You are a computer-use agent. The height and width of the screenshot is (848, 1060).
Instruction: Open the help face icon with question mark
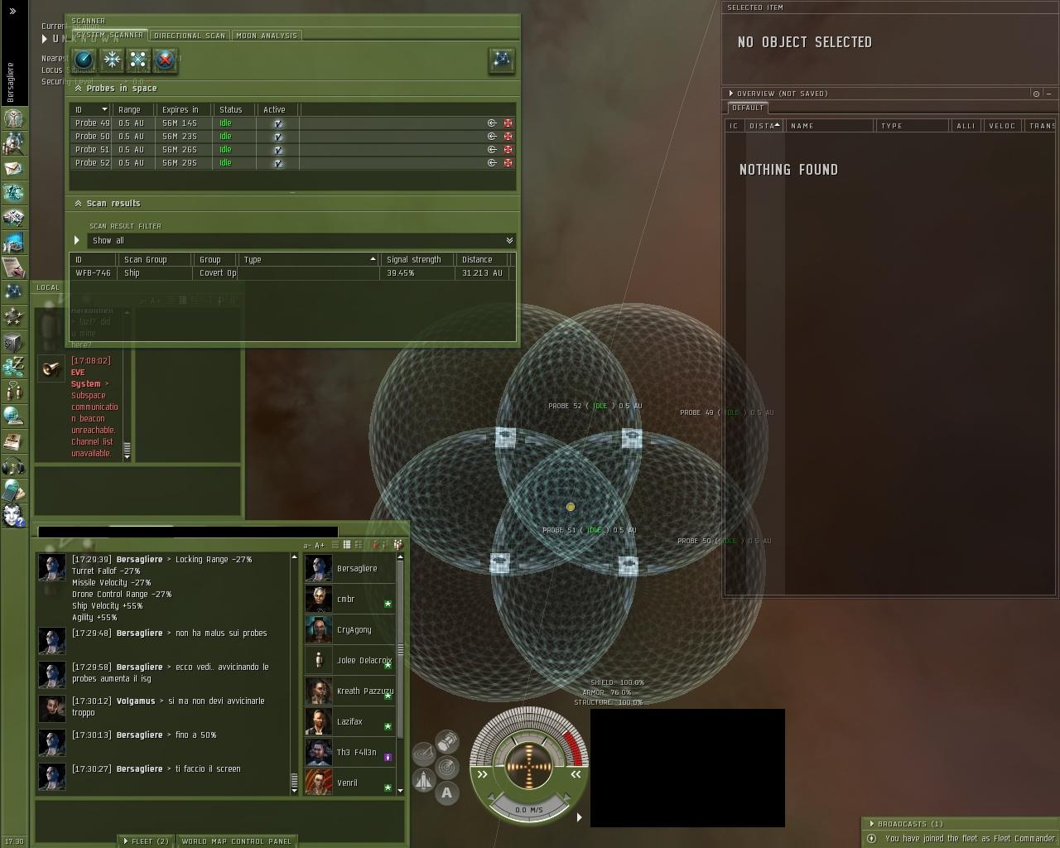pyautogui.click(x=14, y=515)
